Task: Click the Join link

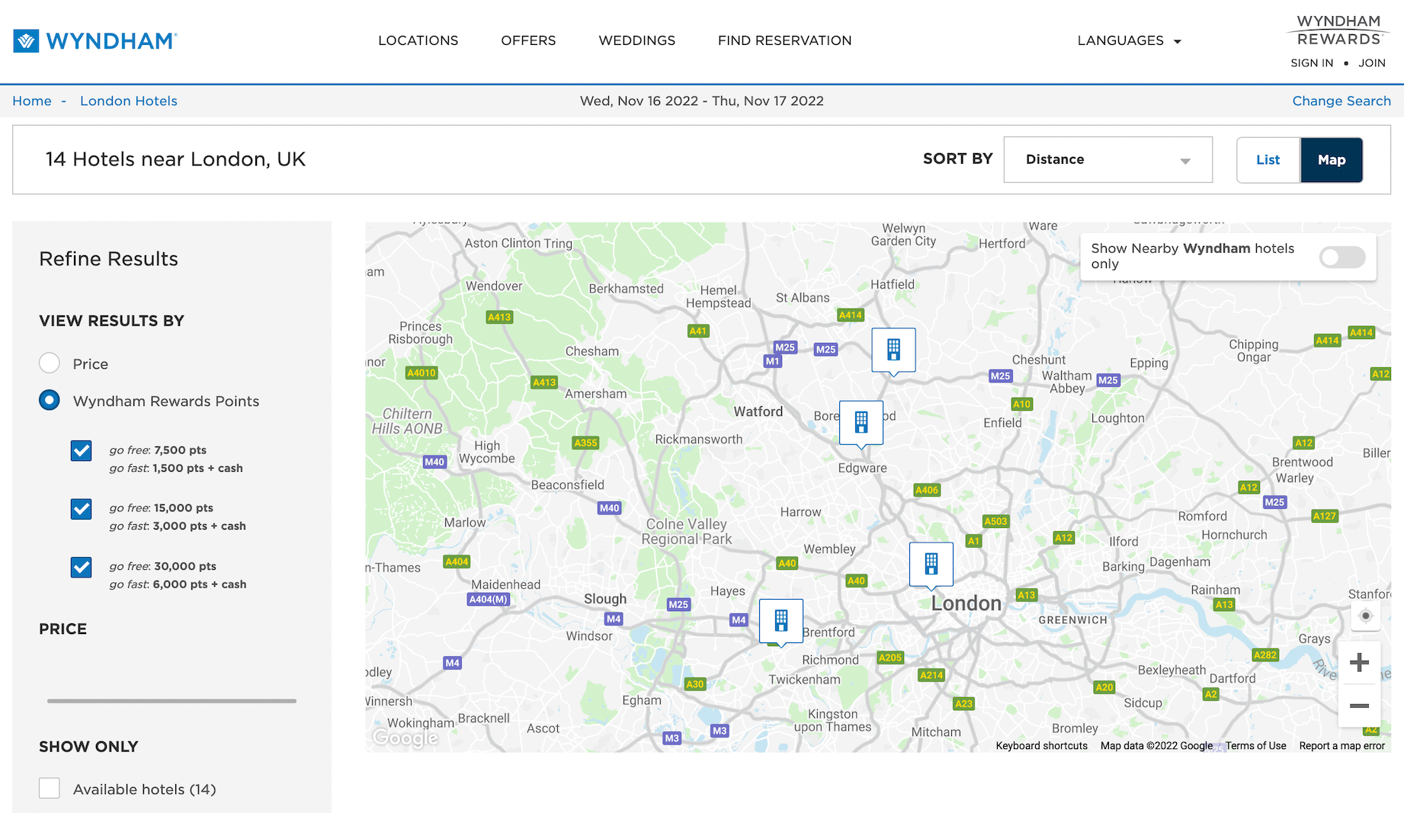Action: tap(1372, 63)
